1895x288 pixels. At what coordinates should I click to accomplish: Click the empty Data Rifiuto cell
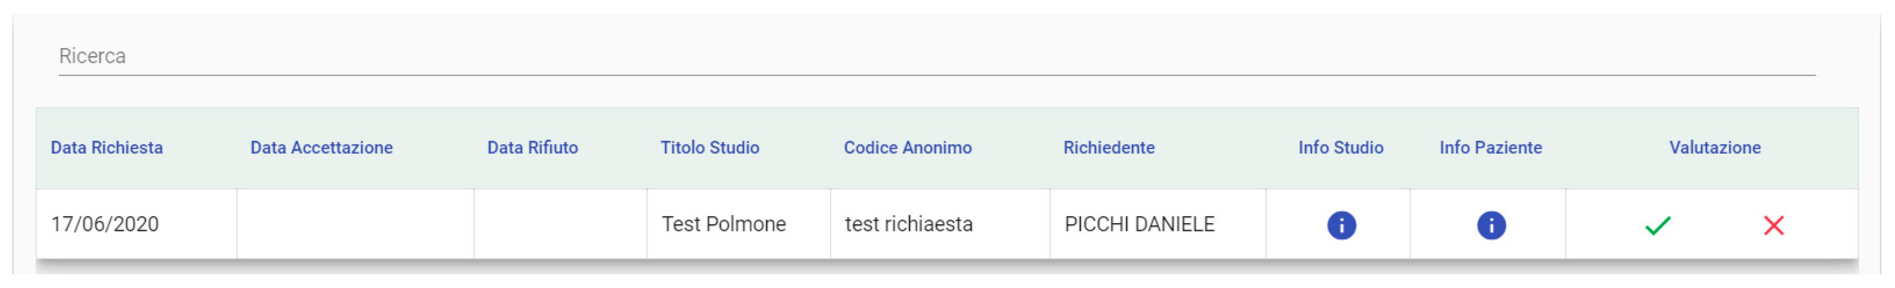(x=560, y=224)
